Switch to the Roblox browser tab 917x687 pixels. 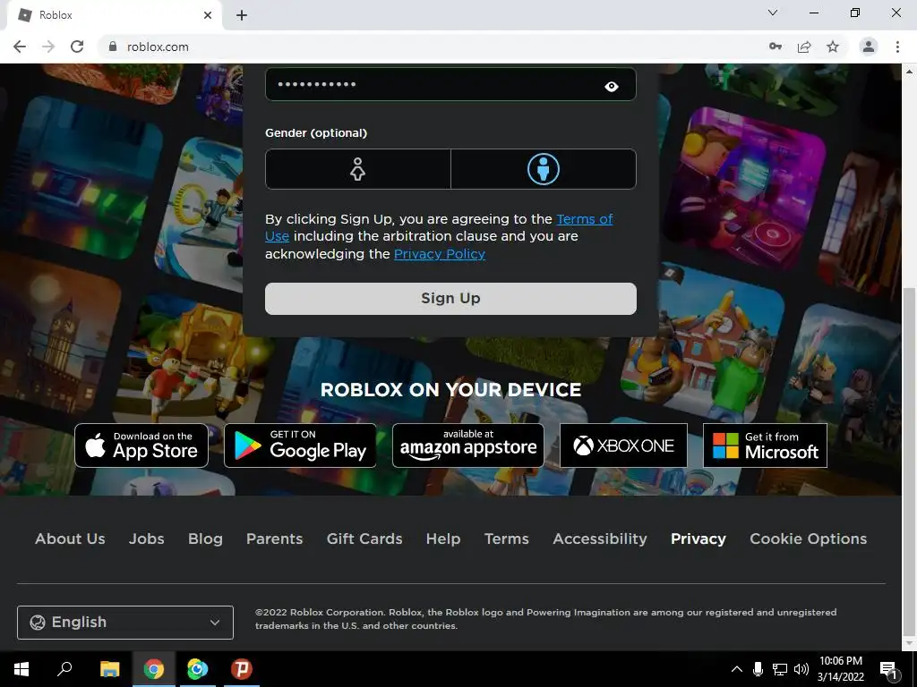click(114, 15)
